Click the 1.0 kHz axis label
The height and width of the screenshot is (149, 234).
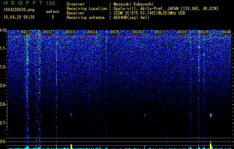coord(3,67)
